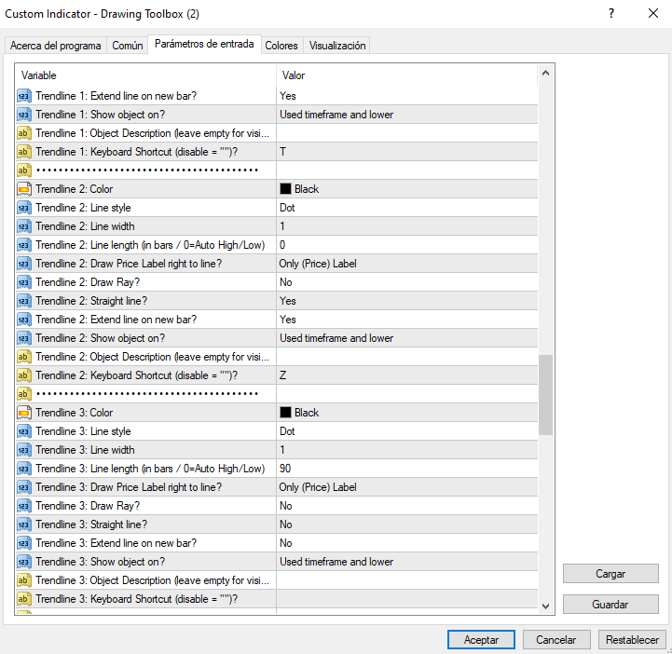Toggle Trendline 3 Straight line value No

coord(406,525)
